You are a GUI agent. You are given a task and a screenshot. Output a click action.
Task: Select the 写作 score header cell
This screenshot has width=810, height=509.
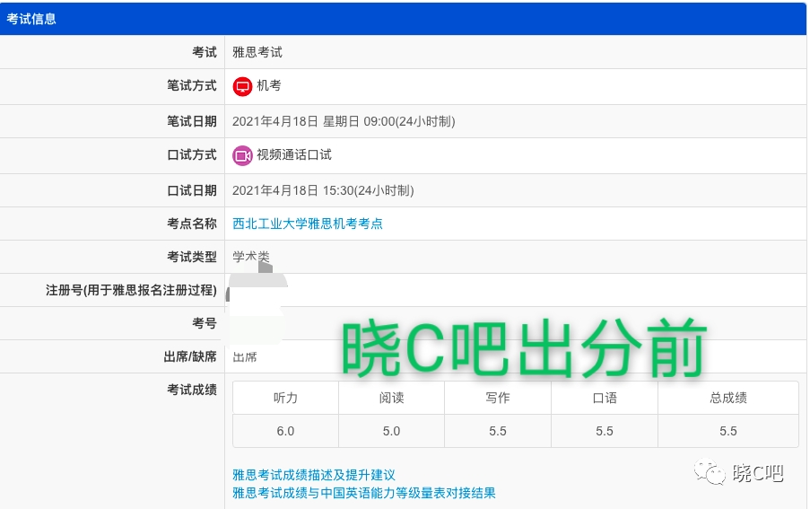498,398
